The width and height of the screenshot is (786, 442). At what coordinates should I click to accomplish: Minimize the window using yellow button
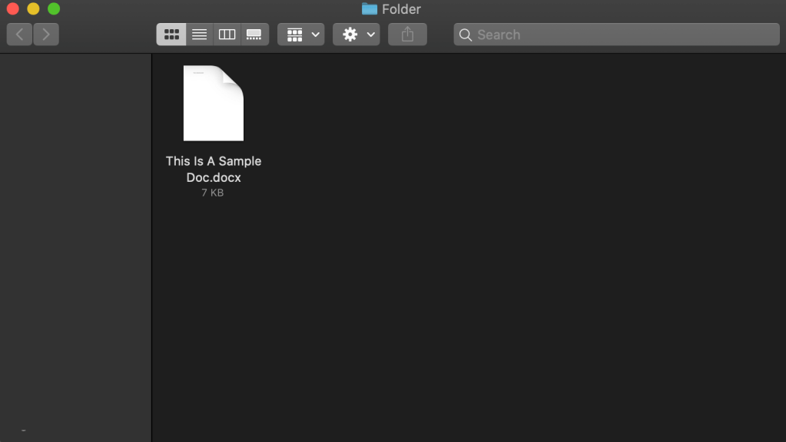(33, 9)
